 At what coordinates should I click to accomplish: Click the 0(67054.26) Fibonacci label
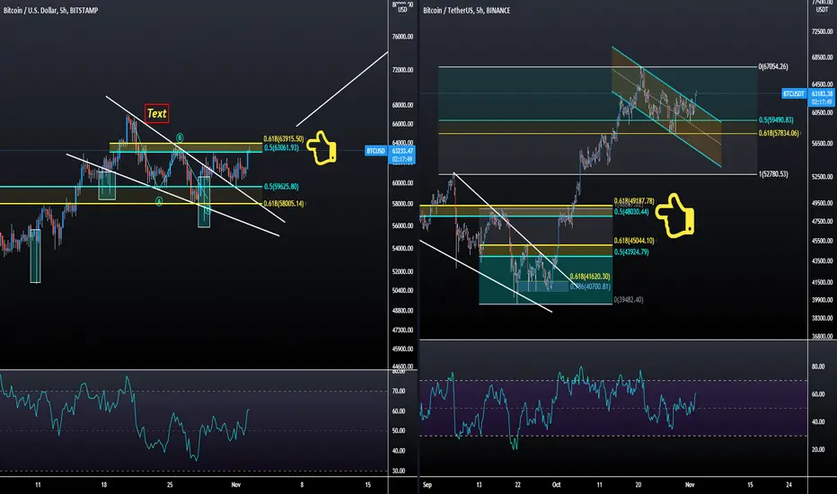[773, 66]
